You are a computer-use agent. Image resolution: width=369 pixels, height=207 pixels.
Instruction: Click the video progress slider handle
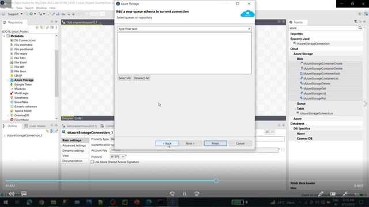pyautogui.click(x=216, y=181)
